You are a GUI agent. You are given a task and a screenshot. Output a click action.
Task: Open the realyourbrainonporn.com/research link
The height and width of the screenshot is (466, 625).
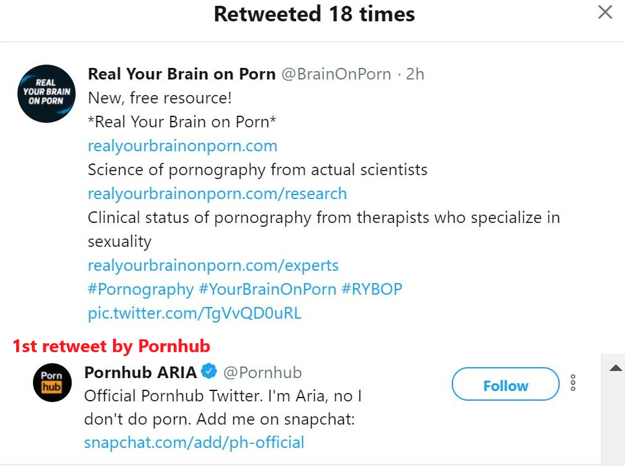pos(217,193)
